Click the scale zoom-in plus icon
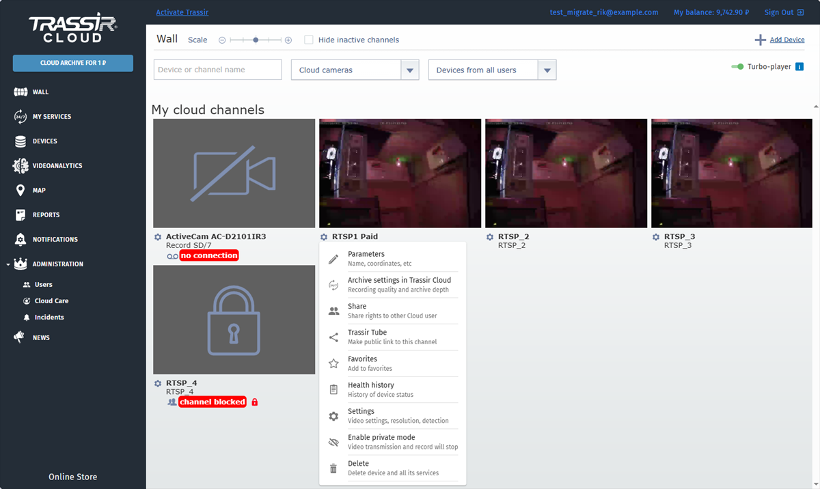 [288, 40]
